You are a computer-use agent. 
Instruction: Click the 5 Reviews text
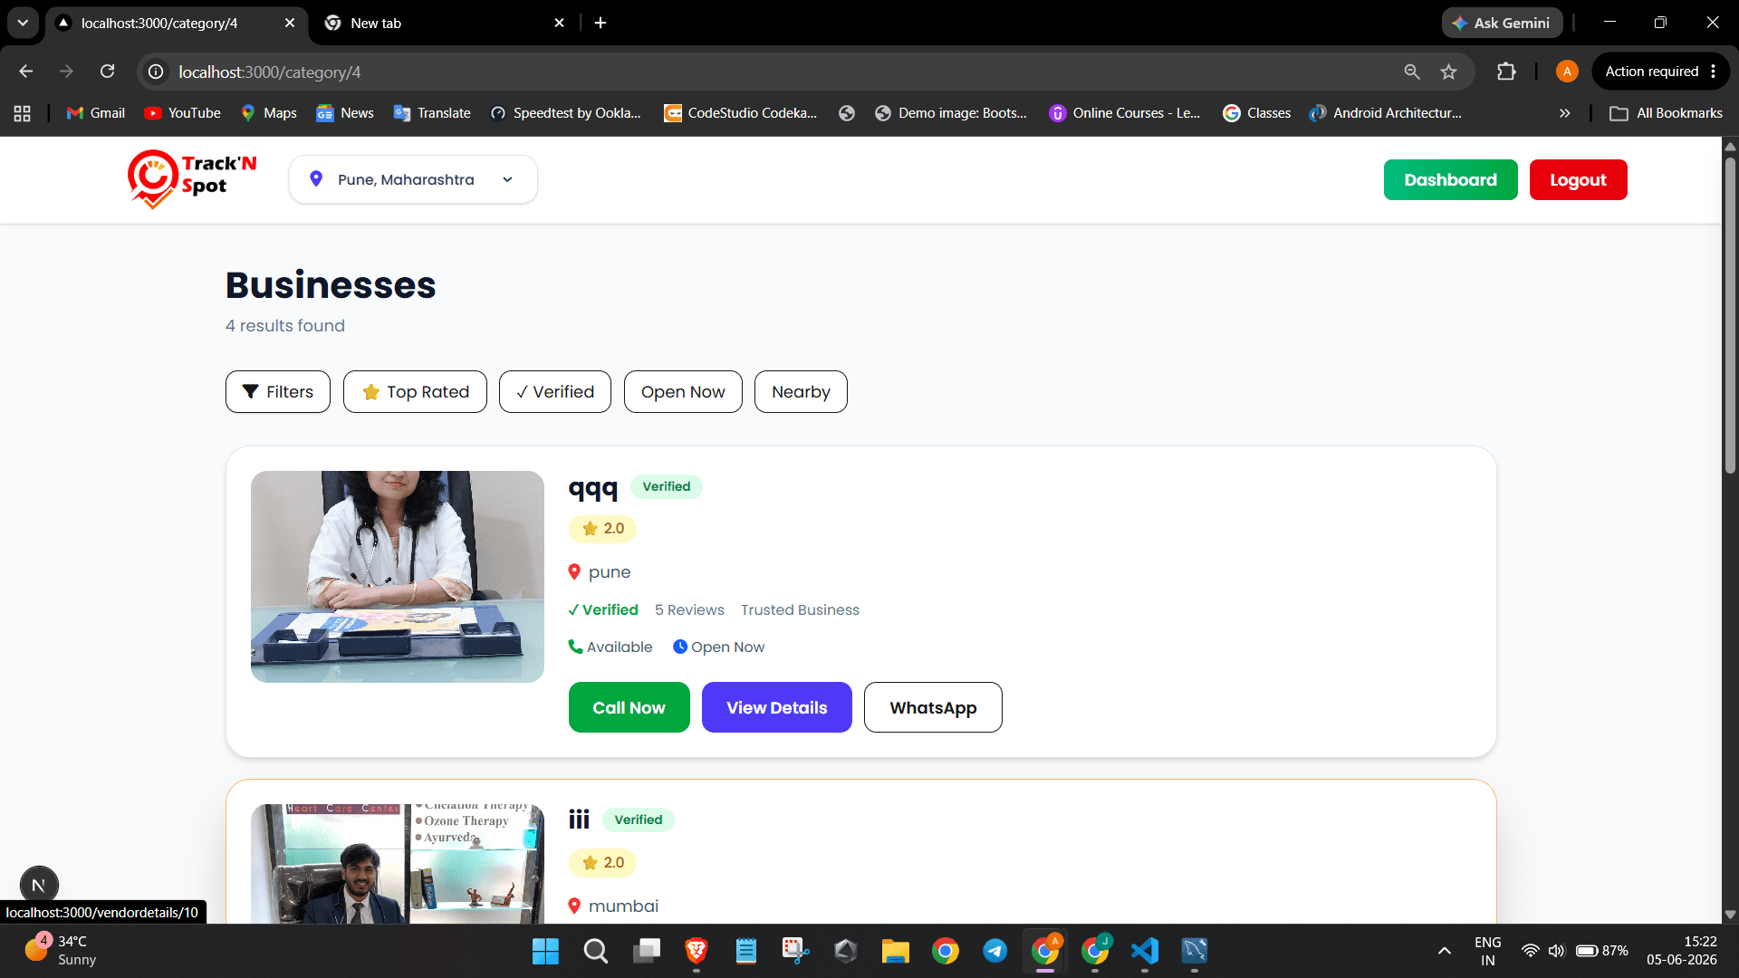click(x=689, y=610)
